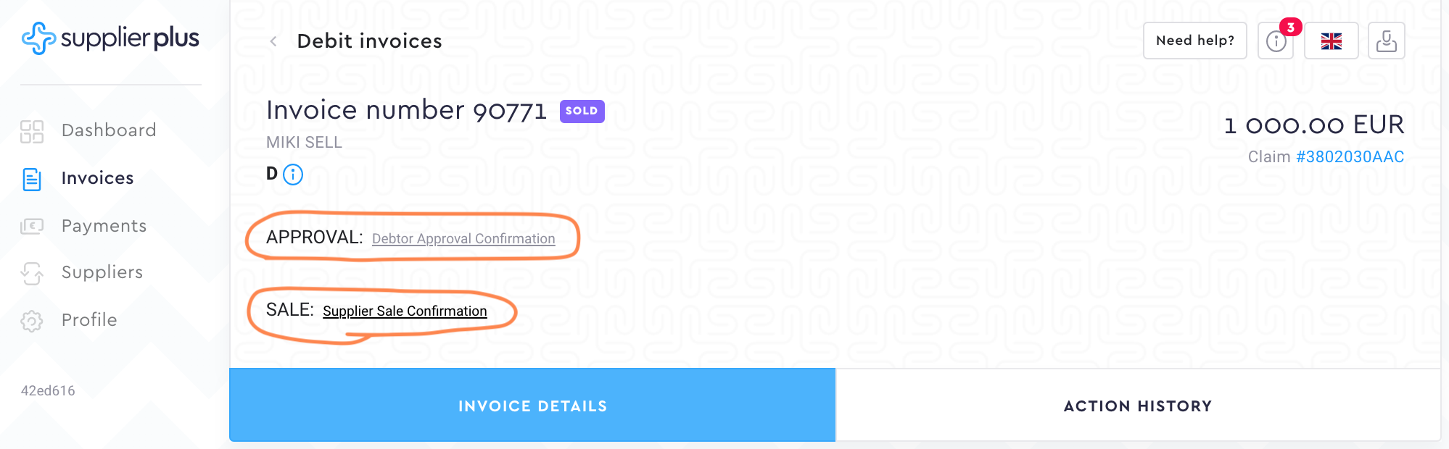Screen dimensions: 1449x449
Task: Go to Payments in the sidebar
Action: pos(104,226)
